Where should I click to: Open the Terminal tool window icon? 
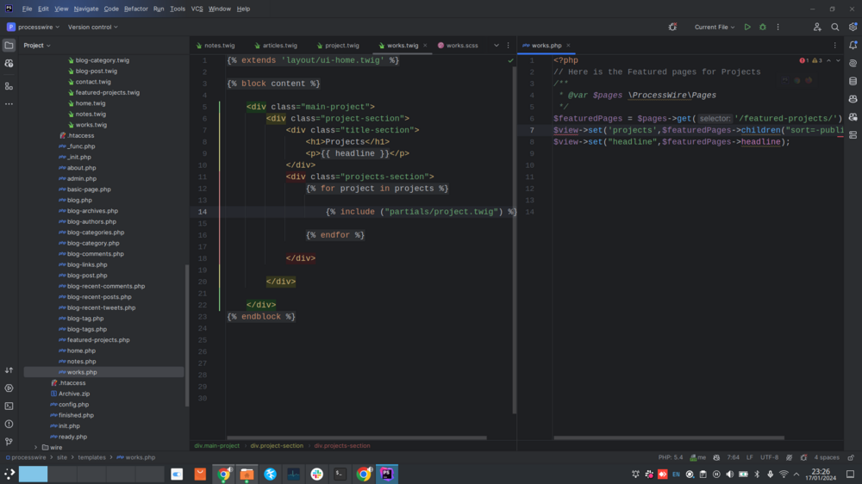tap(9, 406)
